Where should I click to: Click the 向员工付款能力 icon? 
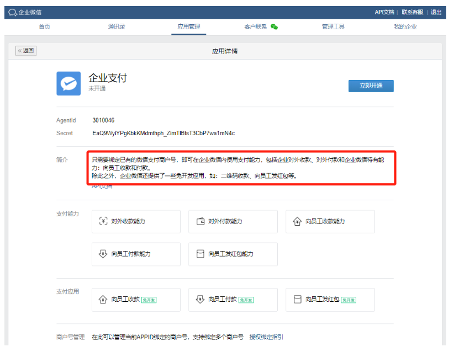pos(103,254)
